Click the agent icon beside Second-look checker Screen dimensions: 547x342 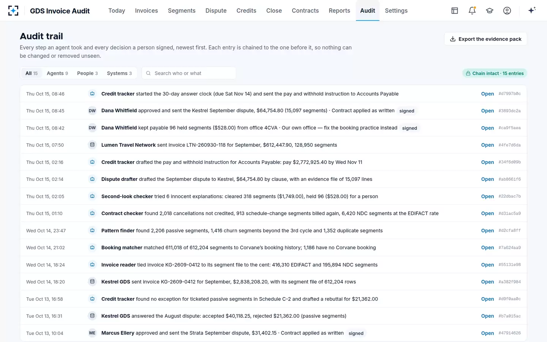tap(92, 196)
